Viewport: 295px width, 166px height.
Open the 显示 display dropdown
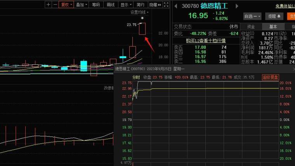[126, 5]
